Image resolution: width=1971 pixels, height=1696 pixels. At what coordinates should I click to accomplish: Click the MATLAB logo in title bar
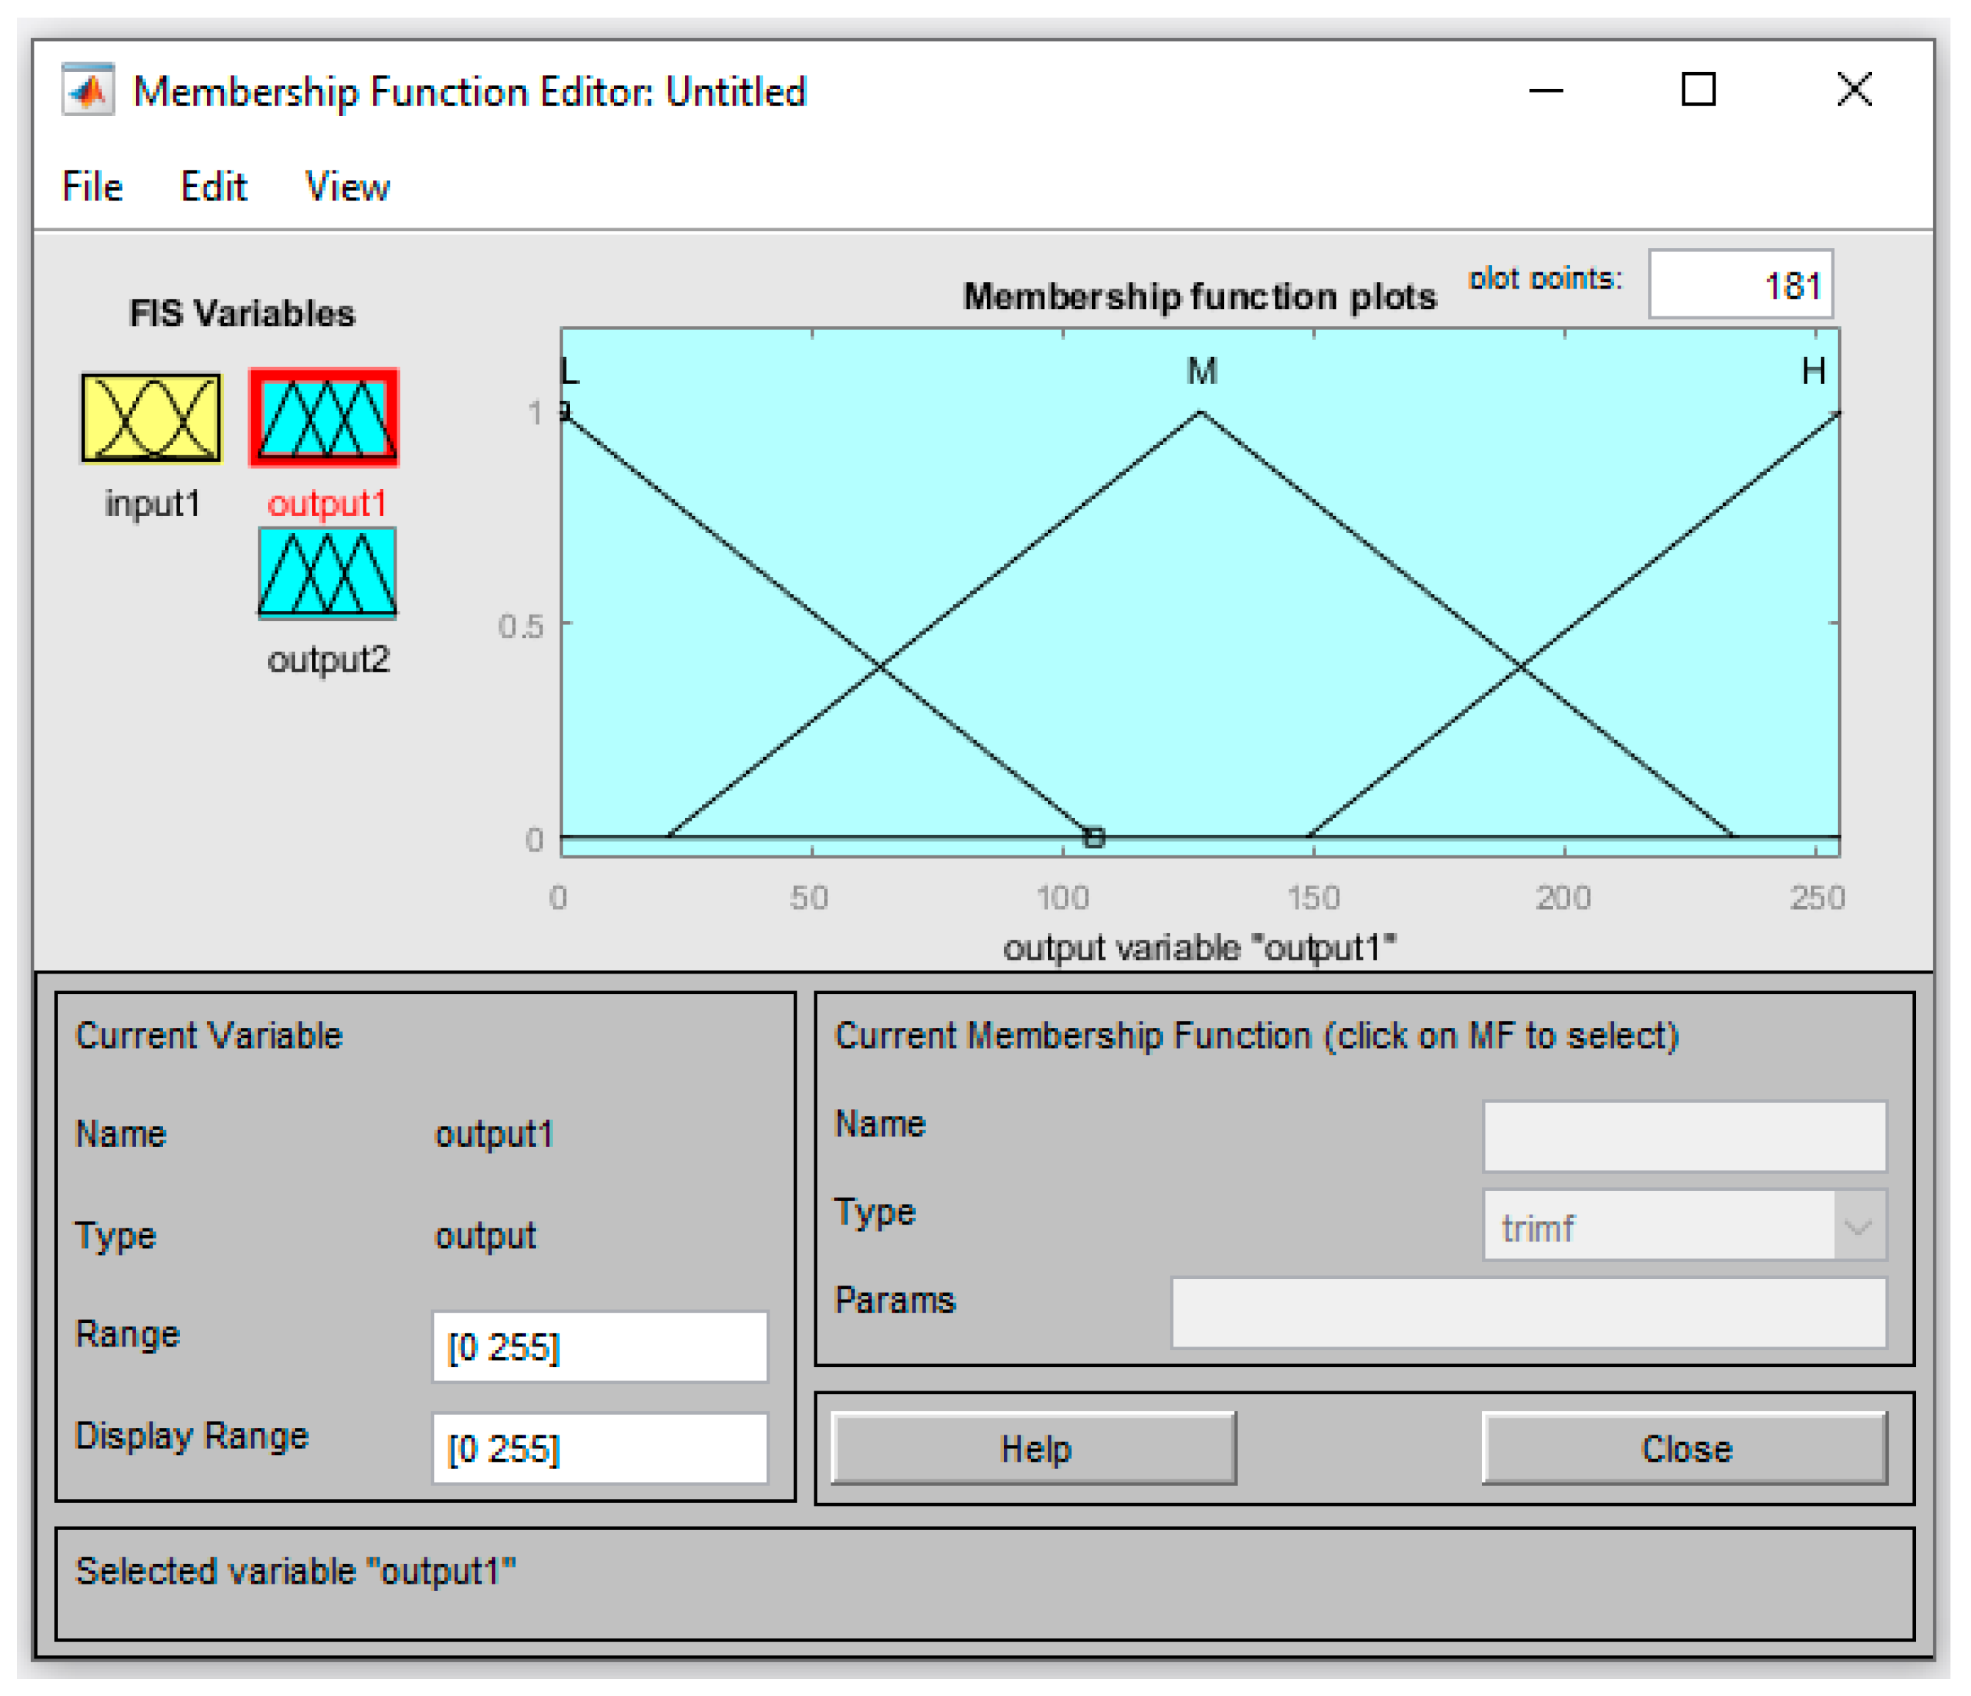tap(87, 91)
